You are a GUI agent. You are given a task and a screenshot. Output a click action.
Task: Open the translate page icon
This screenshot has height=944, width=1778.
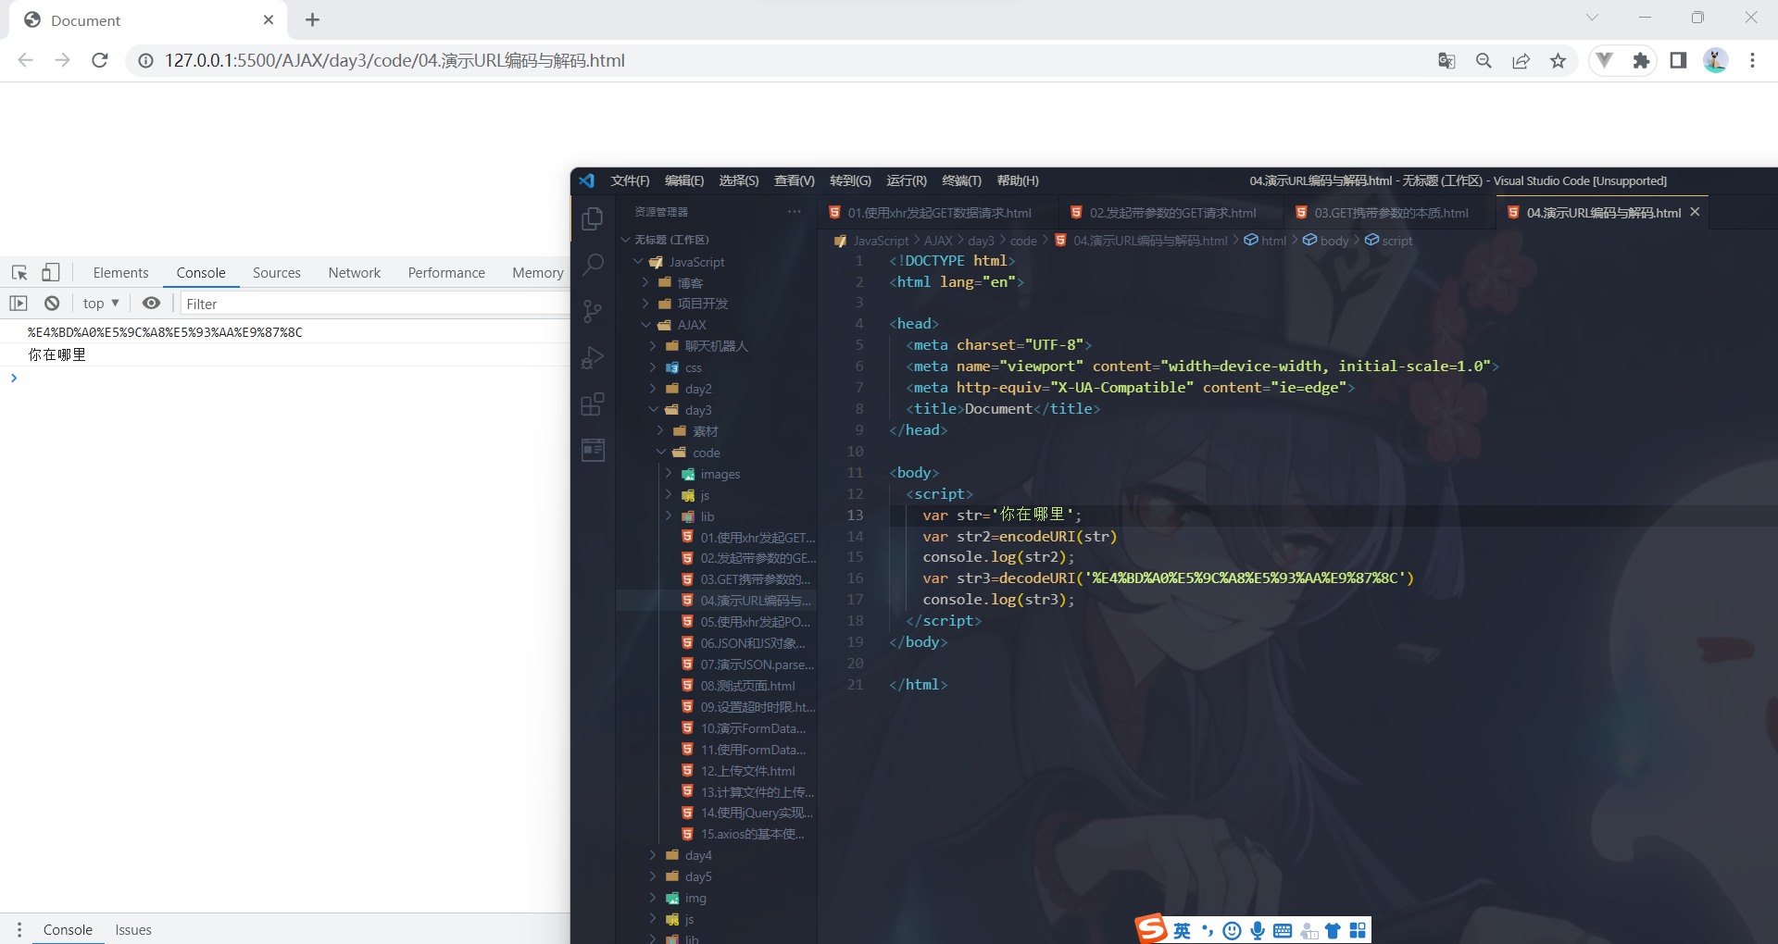[x=1446, y=60]
